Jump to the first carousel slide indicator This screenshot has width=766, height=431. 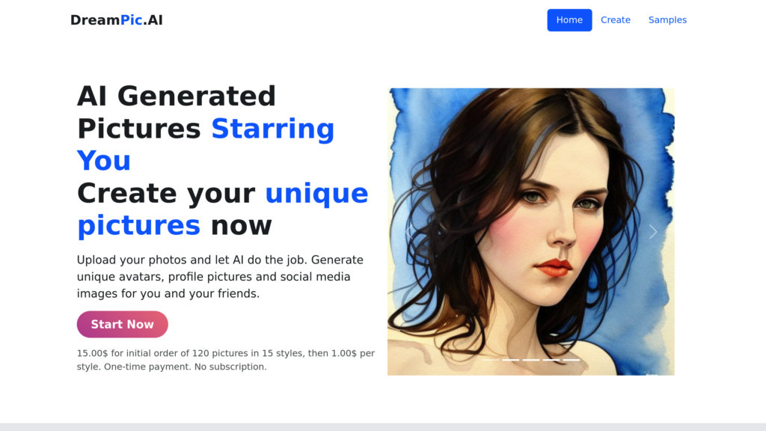[491, 360]
